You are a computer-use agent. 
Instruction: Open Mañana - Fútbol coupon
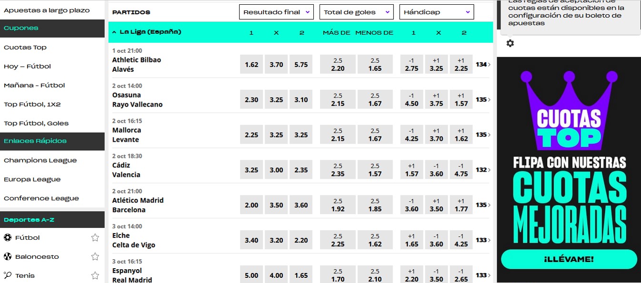(34, 86)
